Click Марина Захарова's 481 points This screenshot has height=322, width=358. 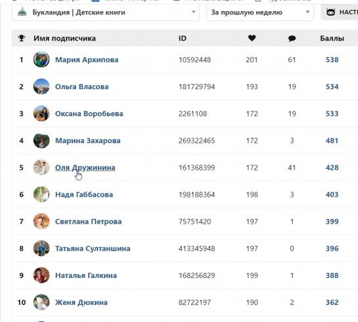pyautogui.click(x=332, y=140)
